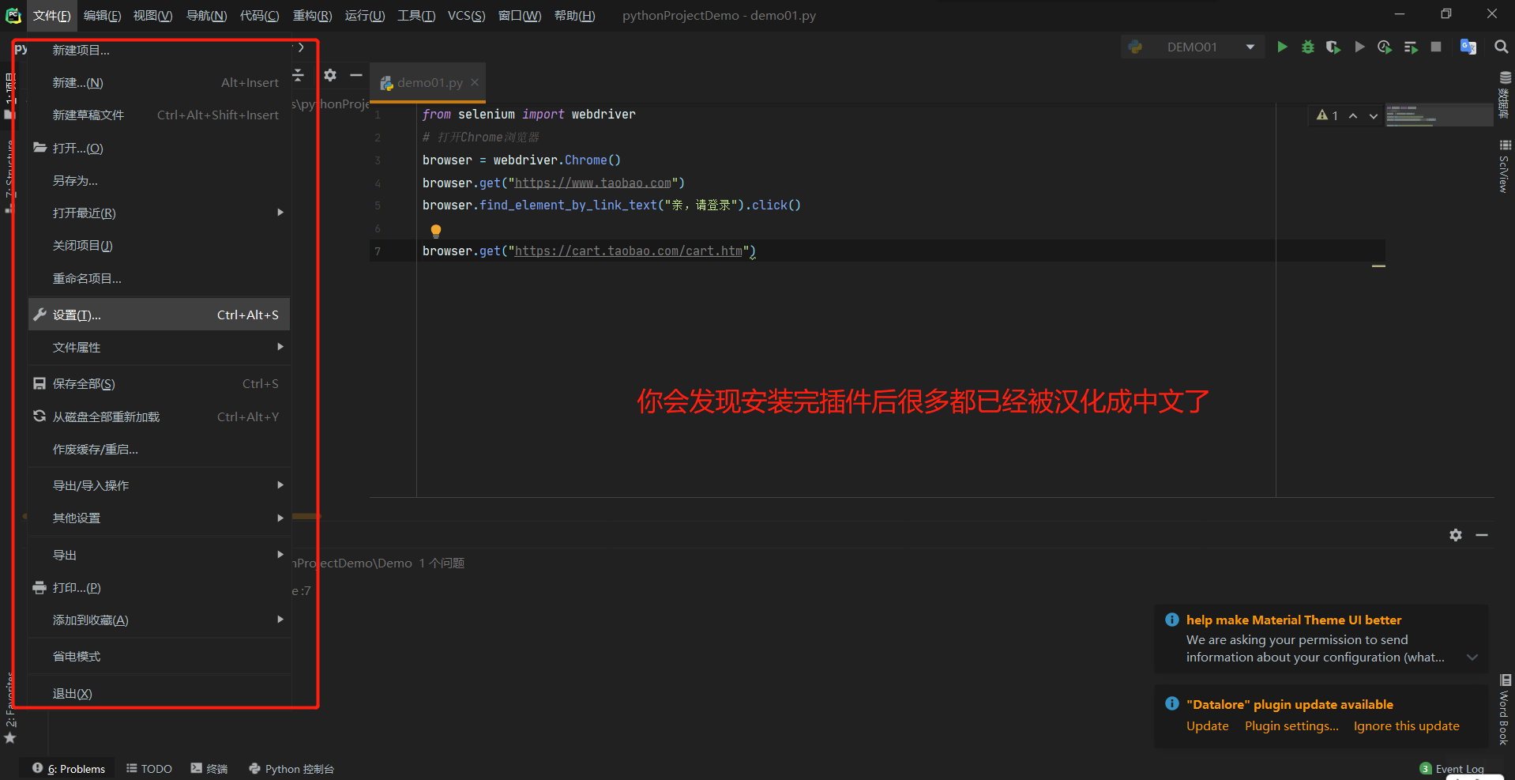Select 新建 (Alt+Insert) menu entry
The image size is (1515, 780).
click(160, 82)
